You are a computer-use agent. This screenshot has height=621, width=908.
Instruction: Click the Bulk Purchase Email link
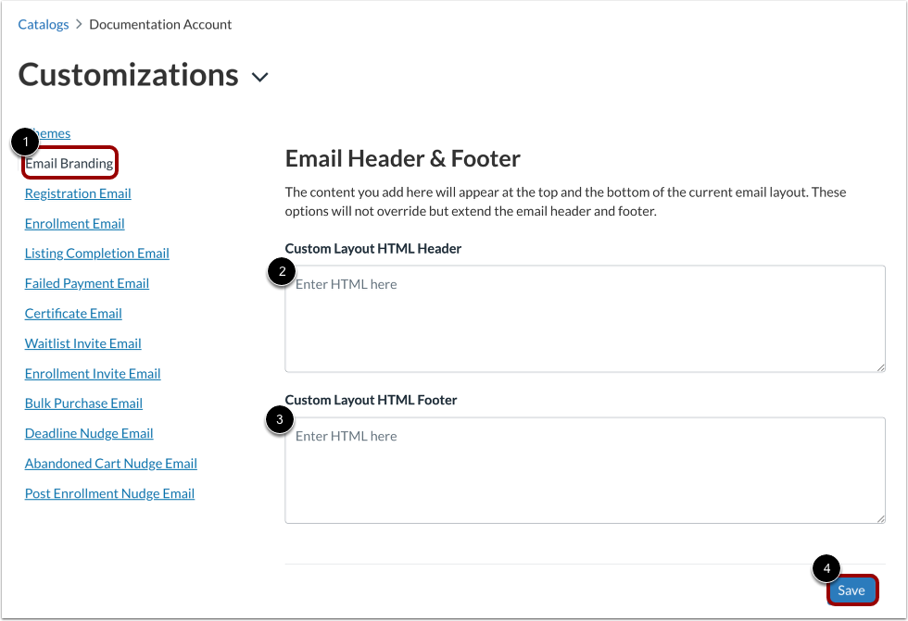pyautogui.click(x=83, y=403)
